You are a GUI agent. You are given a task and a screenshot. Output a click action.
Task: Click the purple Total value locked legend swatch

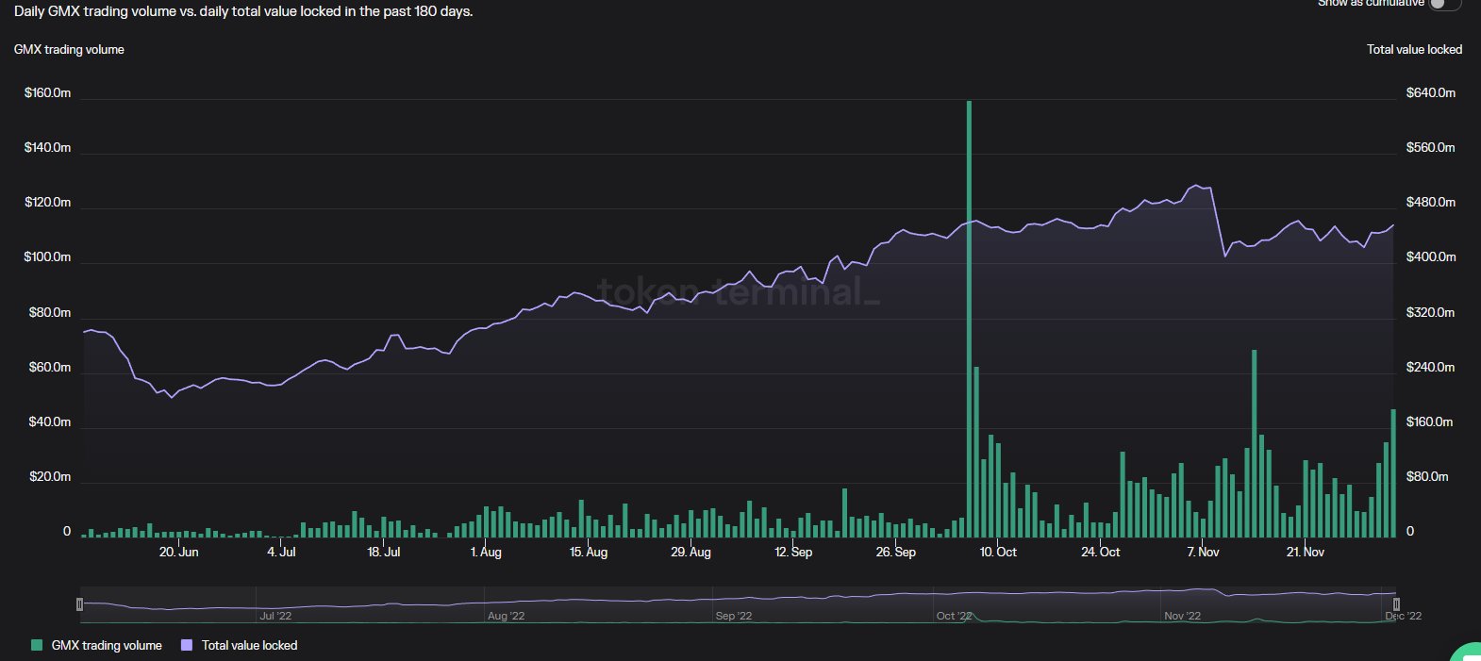coord(187,645)
